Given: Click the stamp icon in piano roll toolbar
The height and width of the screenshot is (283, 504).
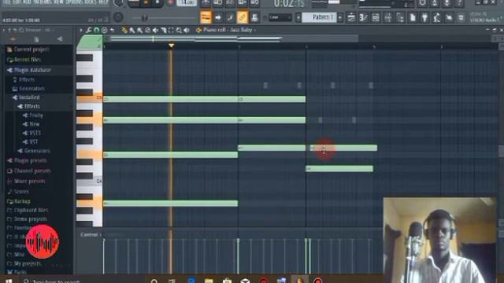Looking at the screenshot, I should 105,30.
